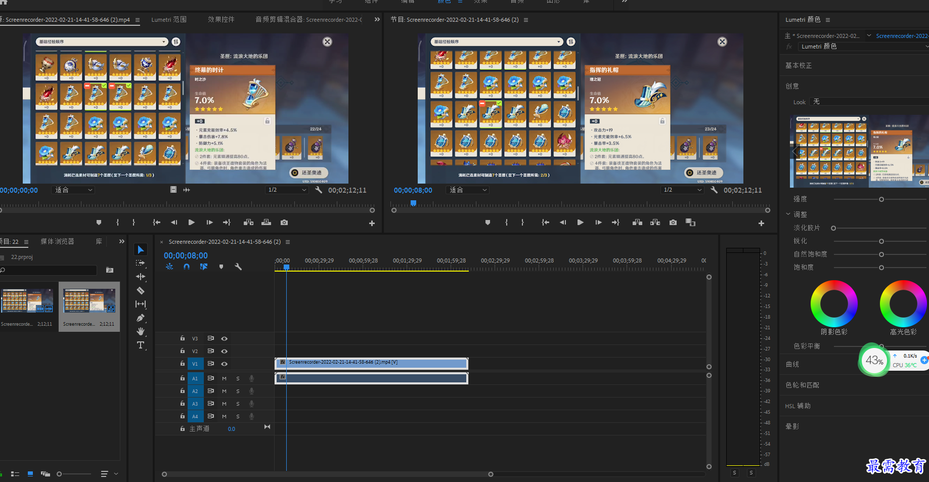Select the Selection arrow tool

[x=141, y=249]
